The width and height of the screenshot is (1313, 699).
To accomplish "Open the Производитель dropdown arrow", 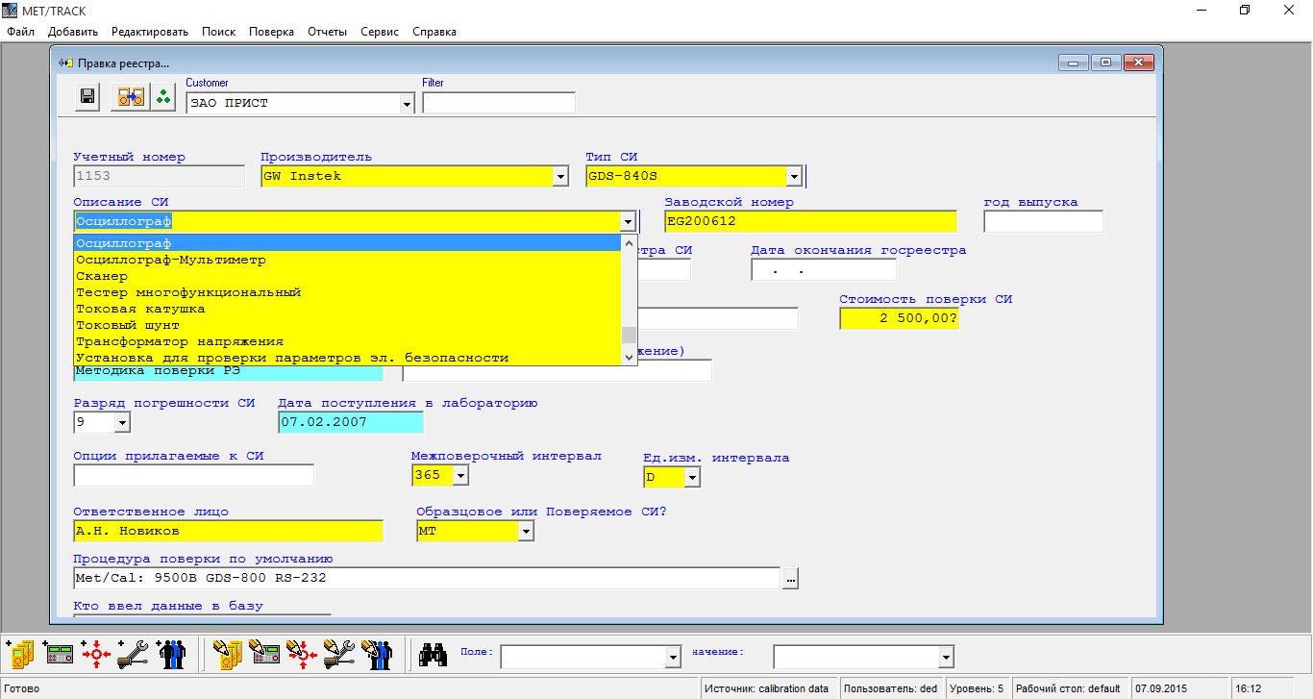I will (559, 177).
